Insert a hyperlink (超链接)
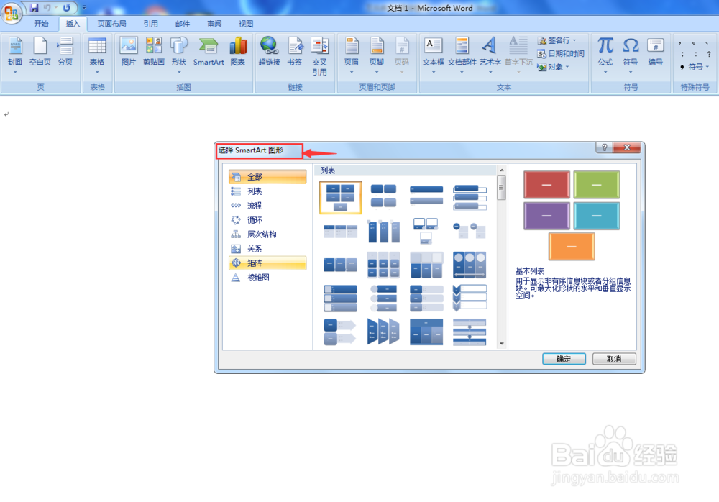Screen dimensions: 719x502 [269, 52]
